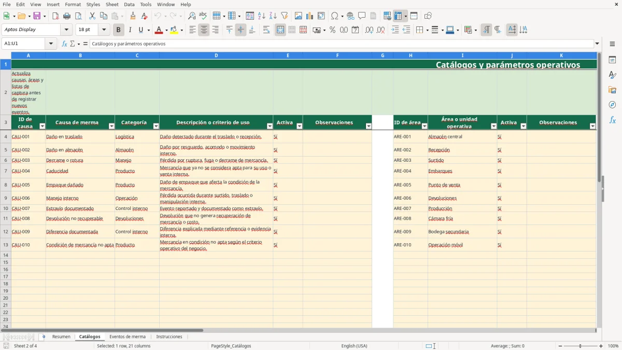622x350 pixels.
Task: Switch to the Eventos de merma sheet tab
Action: [x=128, y=337]
